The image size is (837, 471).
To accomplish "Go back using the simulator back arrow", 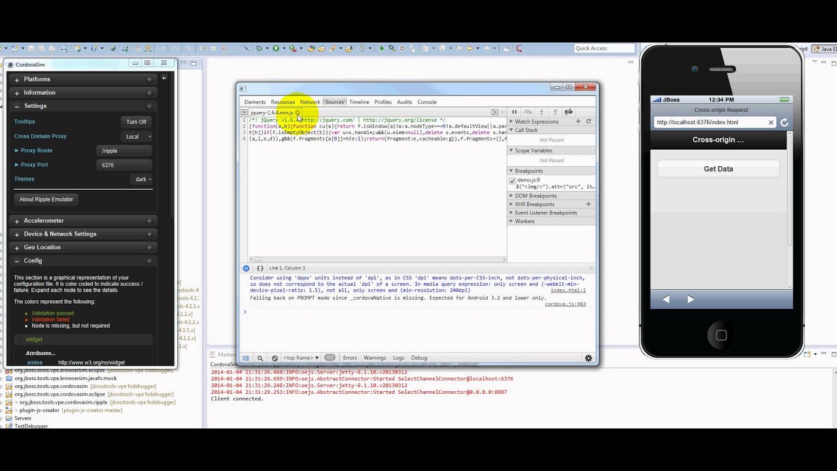I will point(666,300).
